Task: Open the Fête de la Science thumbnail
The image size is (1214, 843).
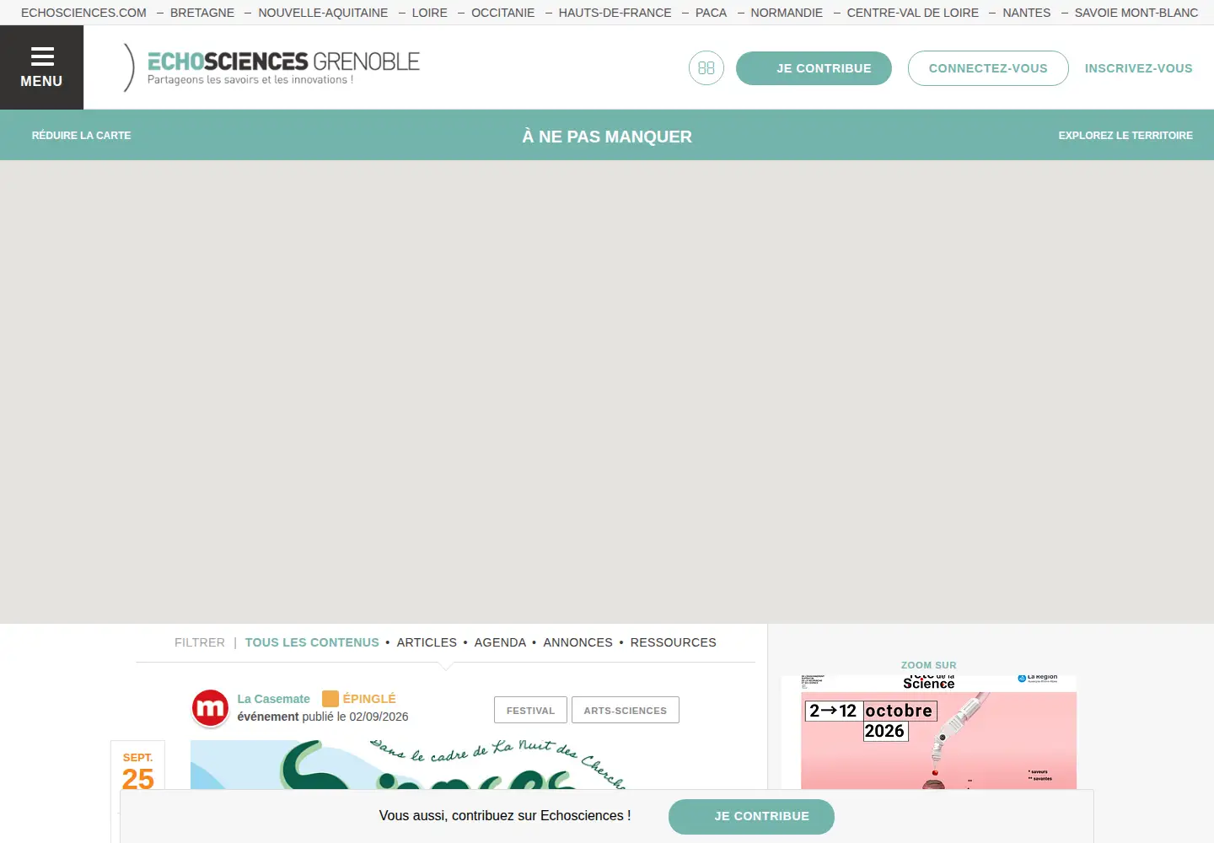Action: tap(928, 733)
